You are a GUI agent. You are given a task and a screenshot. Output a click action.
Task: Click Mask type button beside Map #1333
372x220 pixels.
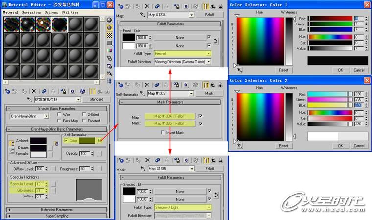[x=209, y=93]
